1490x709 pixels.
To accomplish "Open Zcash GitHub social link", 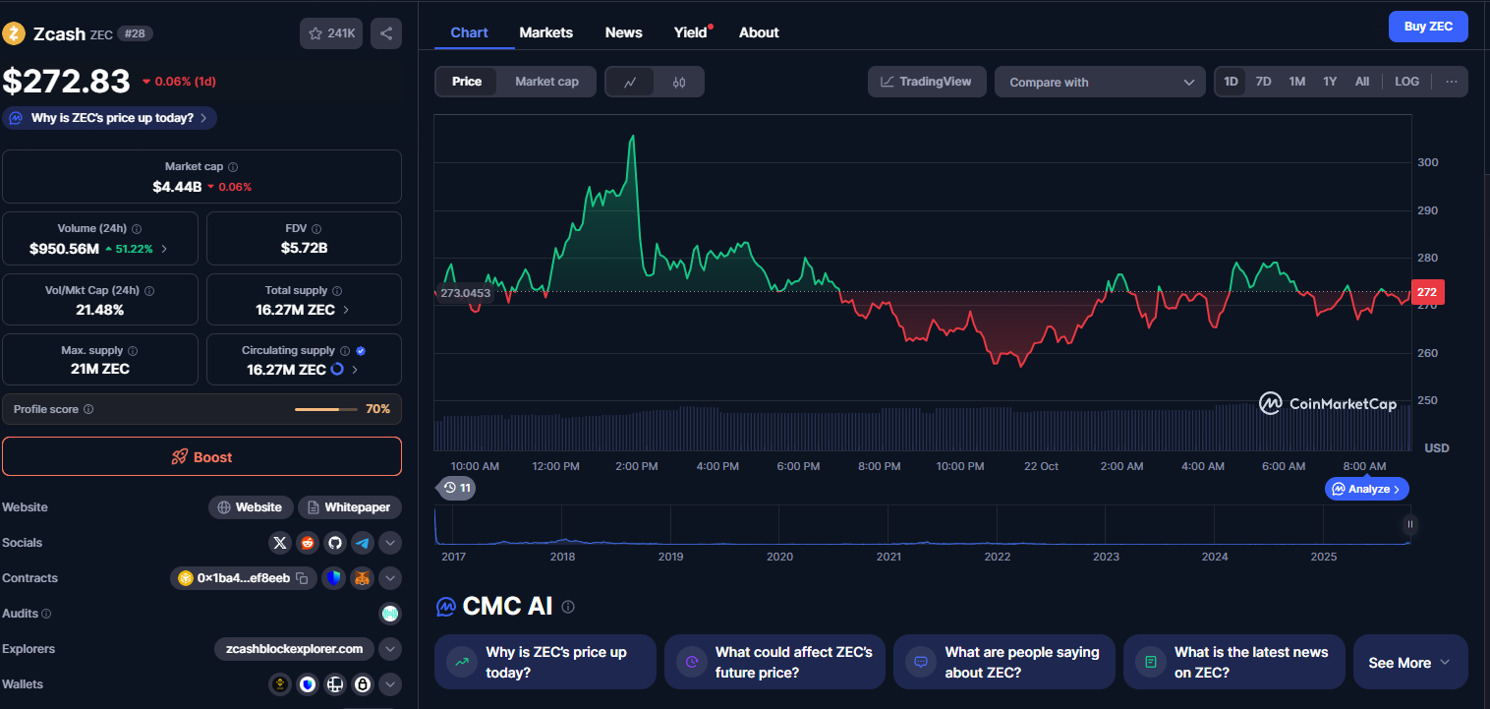I will click(x=335, y=543).
